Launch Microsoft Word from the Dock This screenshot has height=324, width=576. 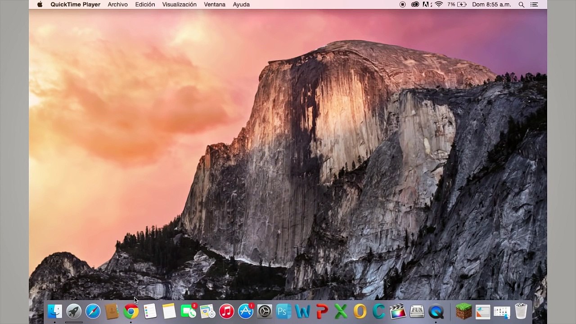coord(303,311)
